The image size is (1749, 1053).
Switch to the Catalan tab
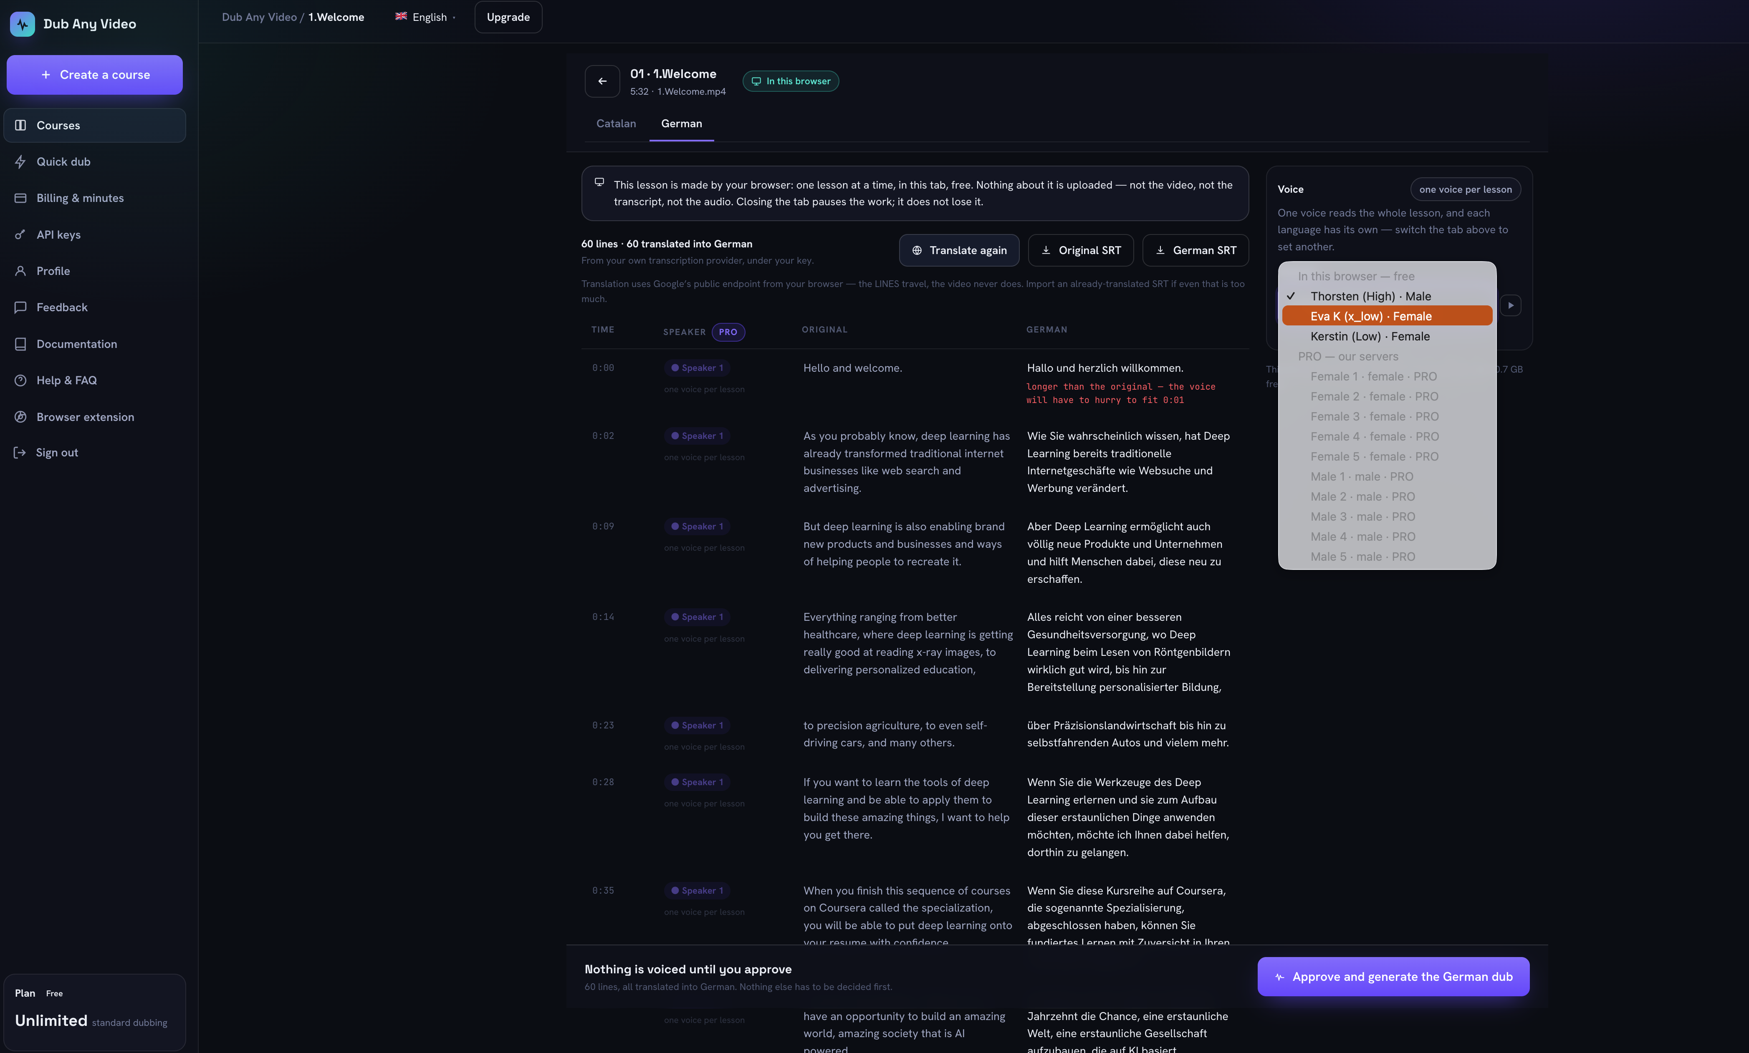click(616, 123)
